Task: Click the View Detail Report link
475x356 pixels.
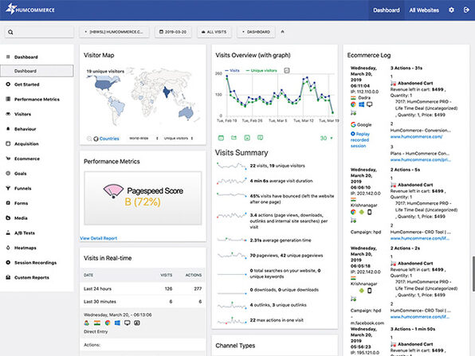Action: click(99, 238)
